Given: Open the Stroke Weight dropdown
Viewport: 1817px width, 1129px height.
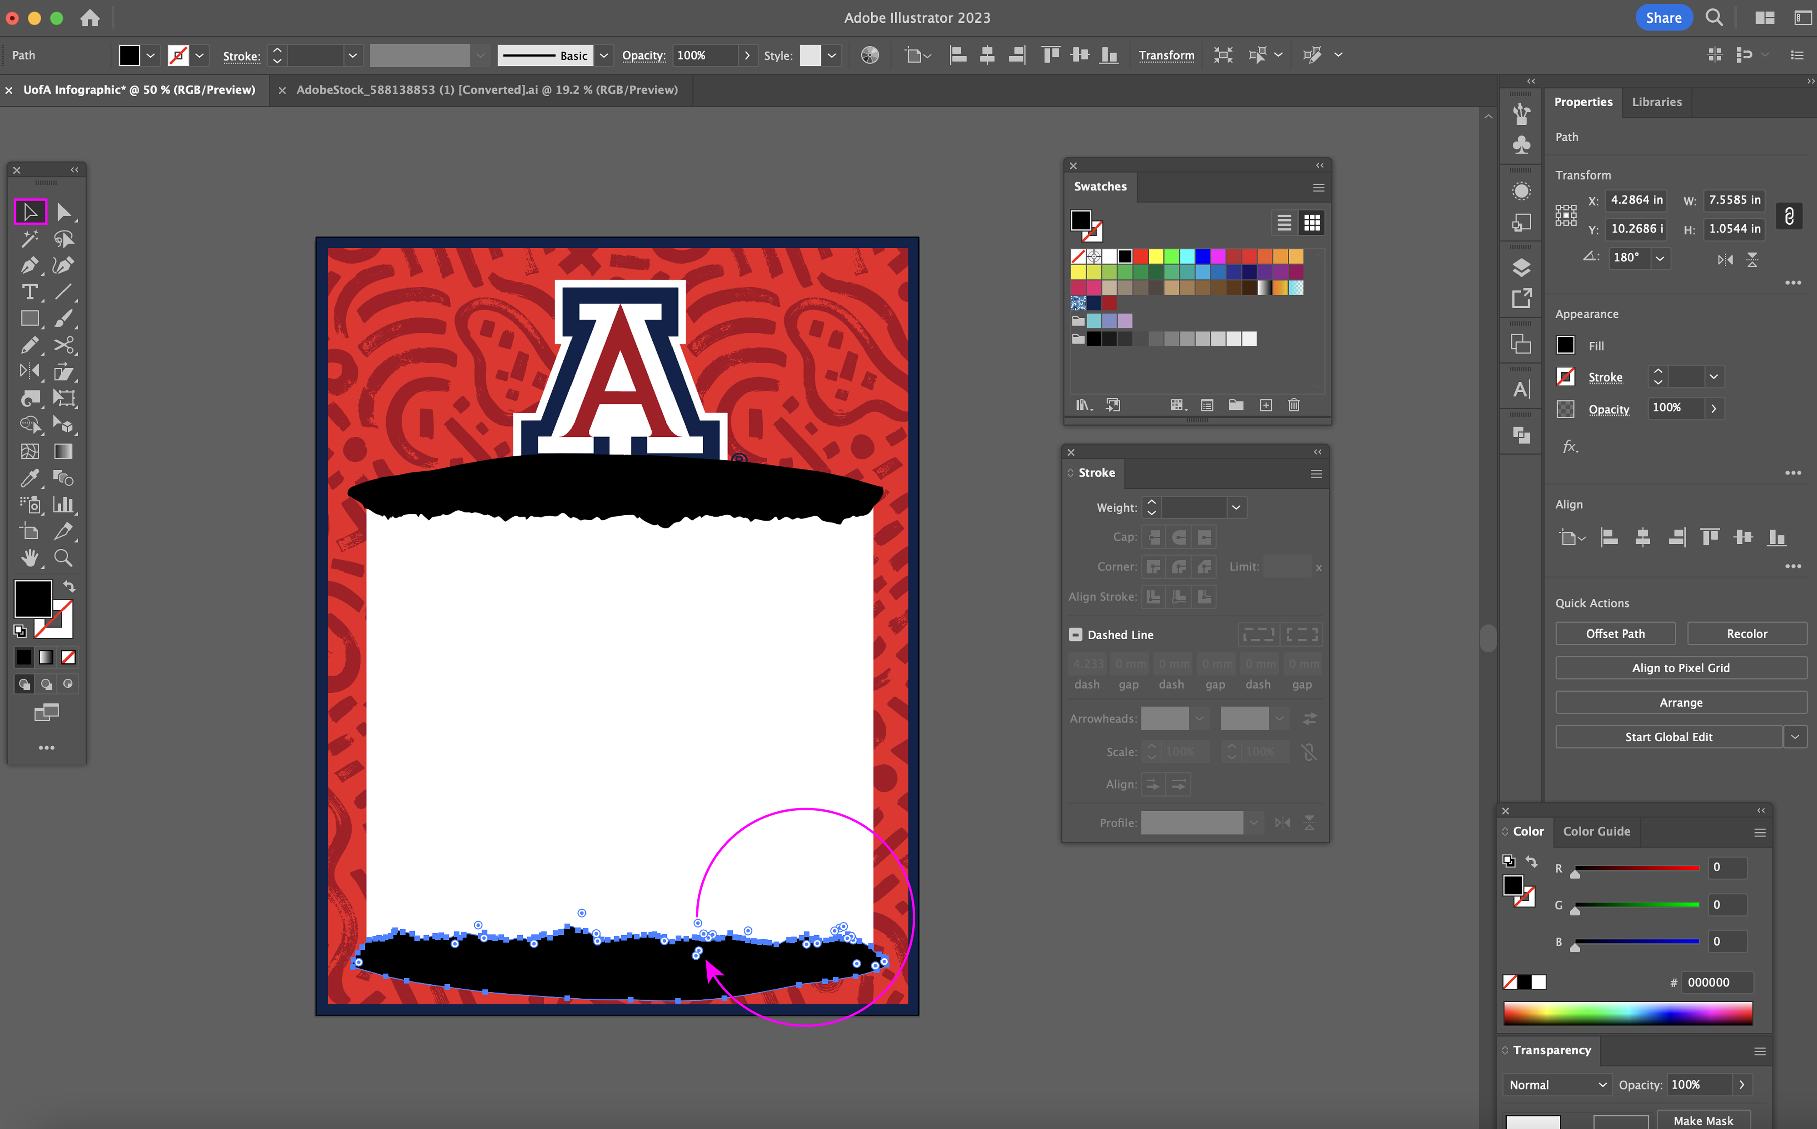Looking at the screenshot, I should (x=1236, y=508).
